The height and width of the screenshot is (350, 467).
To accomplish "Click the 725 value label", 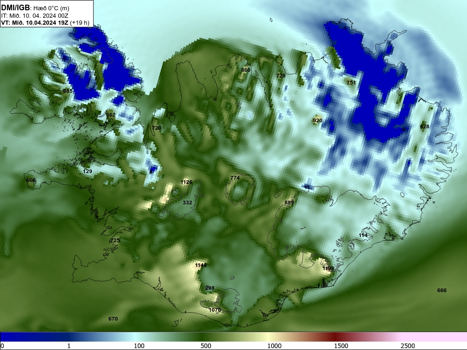I will (x=115, y=240).
